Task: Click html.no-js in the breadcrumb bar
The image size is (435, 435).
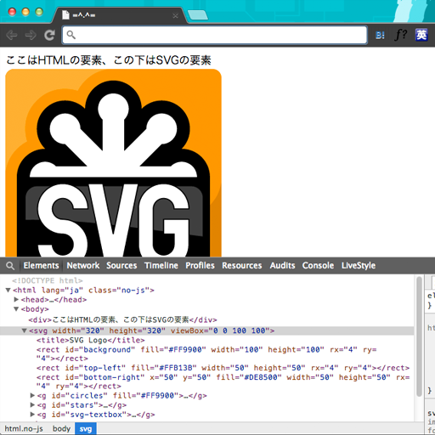Action: [x=24, y=429]
